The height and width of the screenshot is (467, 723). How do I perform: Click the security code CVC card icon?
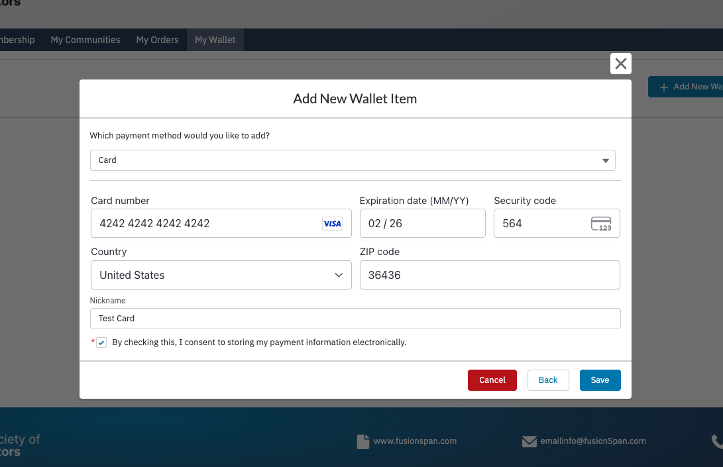pos(601,224)
